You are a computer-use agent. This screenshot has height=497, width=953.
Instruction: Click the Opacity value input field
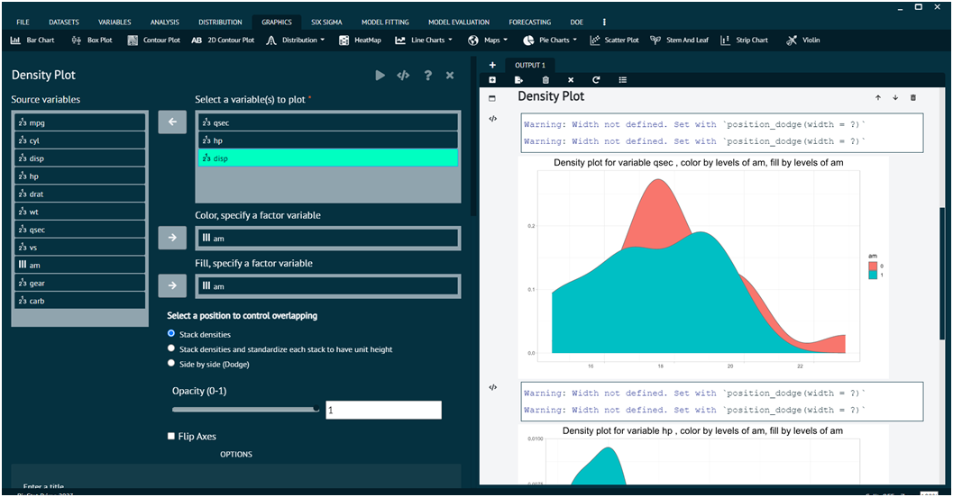tap(383, 411)
